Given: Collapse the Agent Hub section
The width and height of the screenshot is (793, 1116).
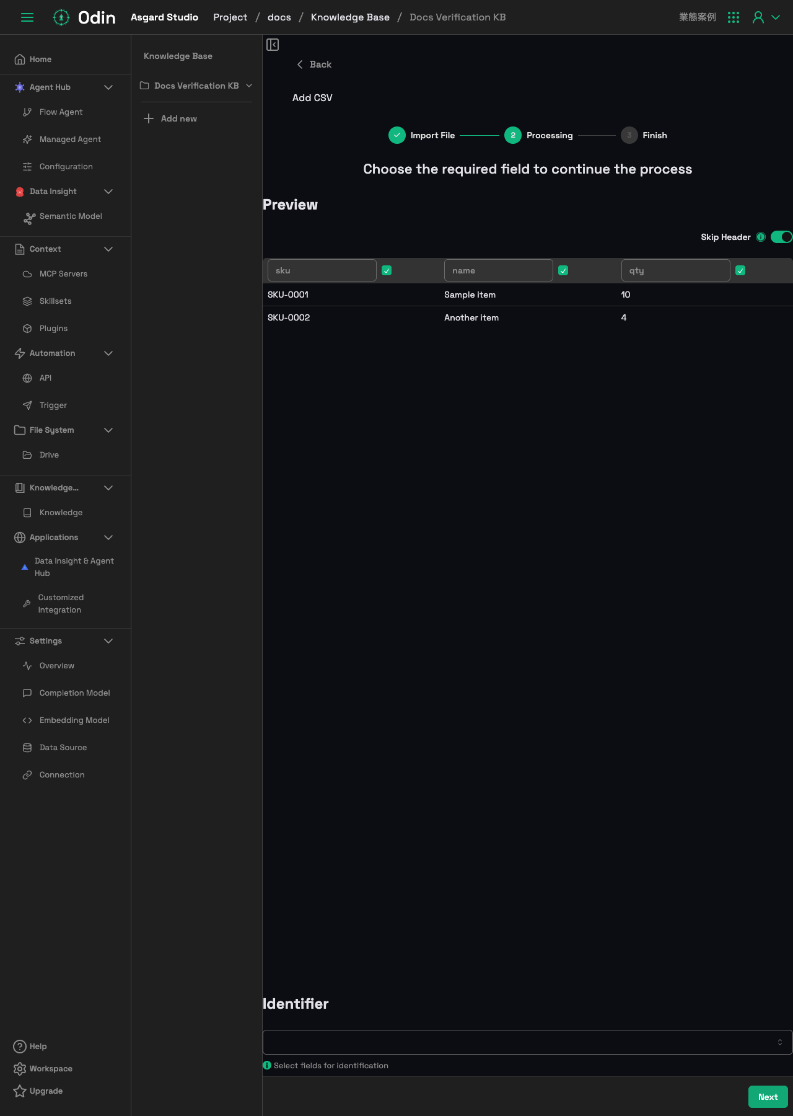Looking at the screenshot, I should [108, 87].
